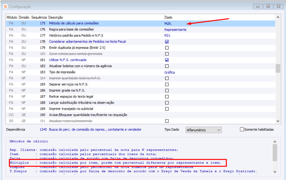Toggle 'Imprimir tracejado no subtotal' checkbox
Viewport: 286px width, 180px height.
167,109
